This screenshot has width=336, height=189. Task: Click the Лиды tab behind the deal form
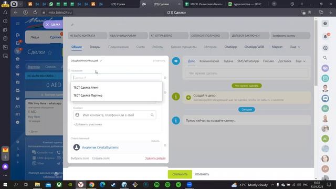click(35, 37)
